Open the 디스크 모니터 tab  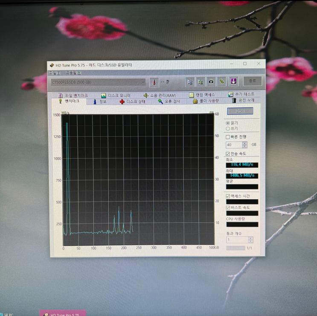coord(116,95)
